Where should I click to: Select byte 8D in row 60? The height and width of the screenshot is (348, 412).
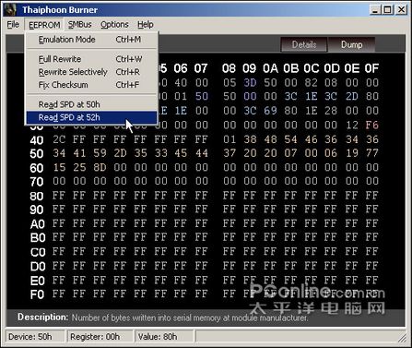click(x=100, y=167)
